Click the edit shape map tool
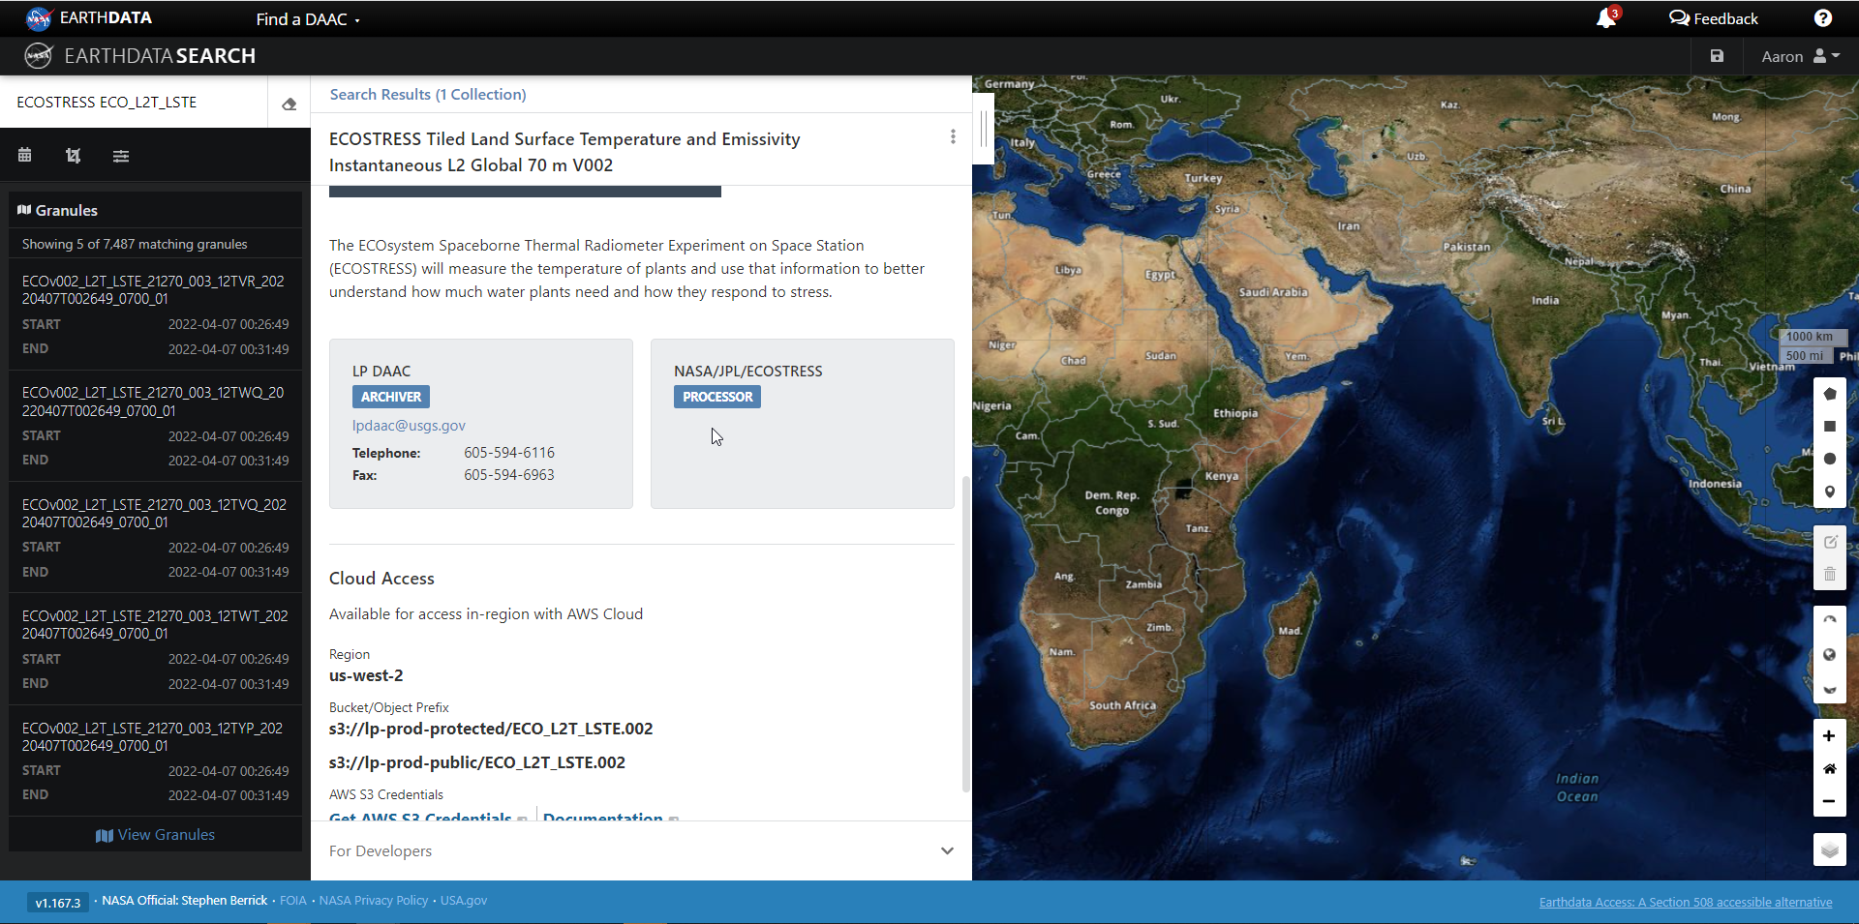 pos(1829,542)
